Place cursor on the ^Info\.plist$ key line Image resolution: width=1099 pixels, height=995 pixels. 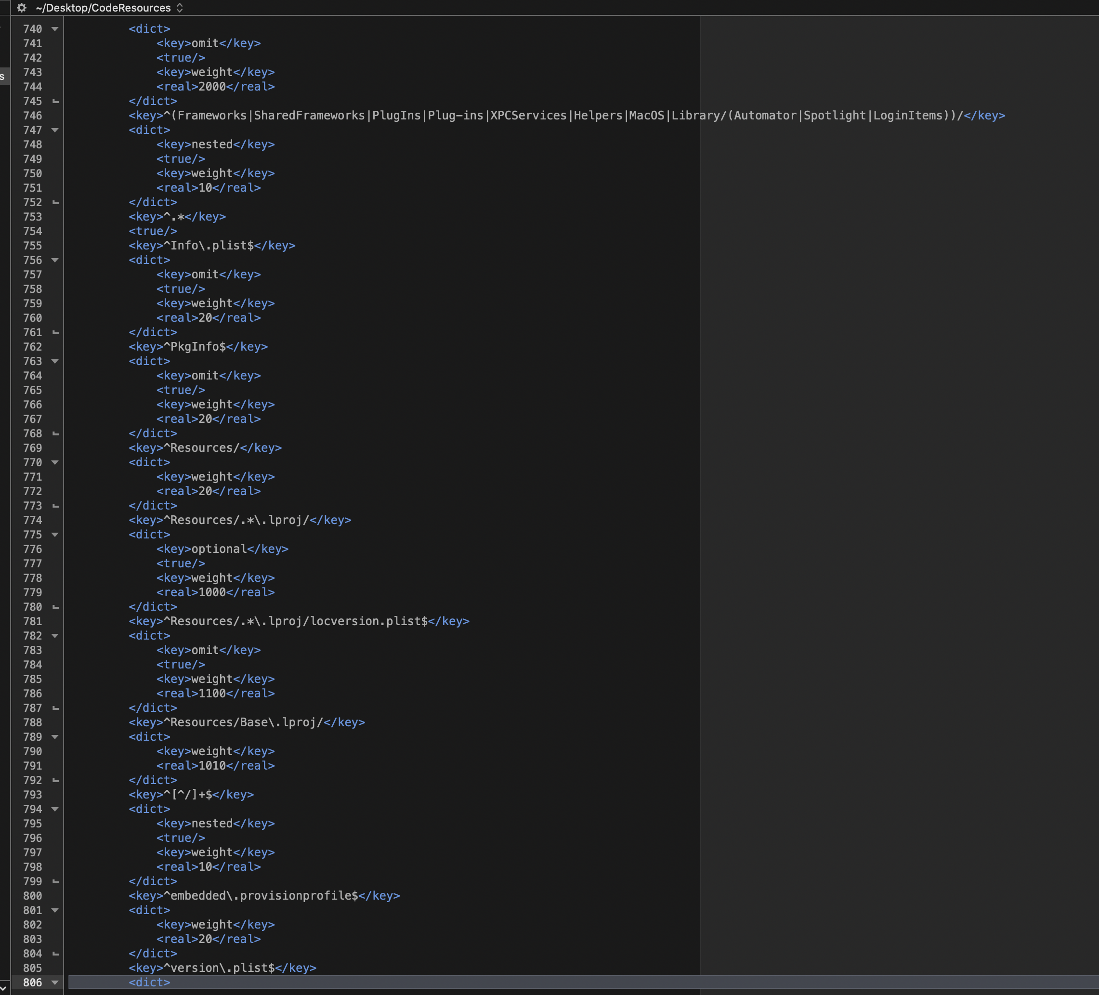[212, 246]
